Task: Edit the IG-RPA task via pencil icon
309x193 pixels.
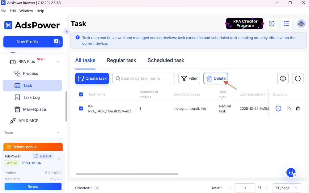Action: pos(288,108)
